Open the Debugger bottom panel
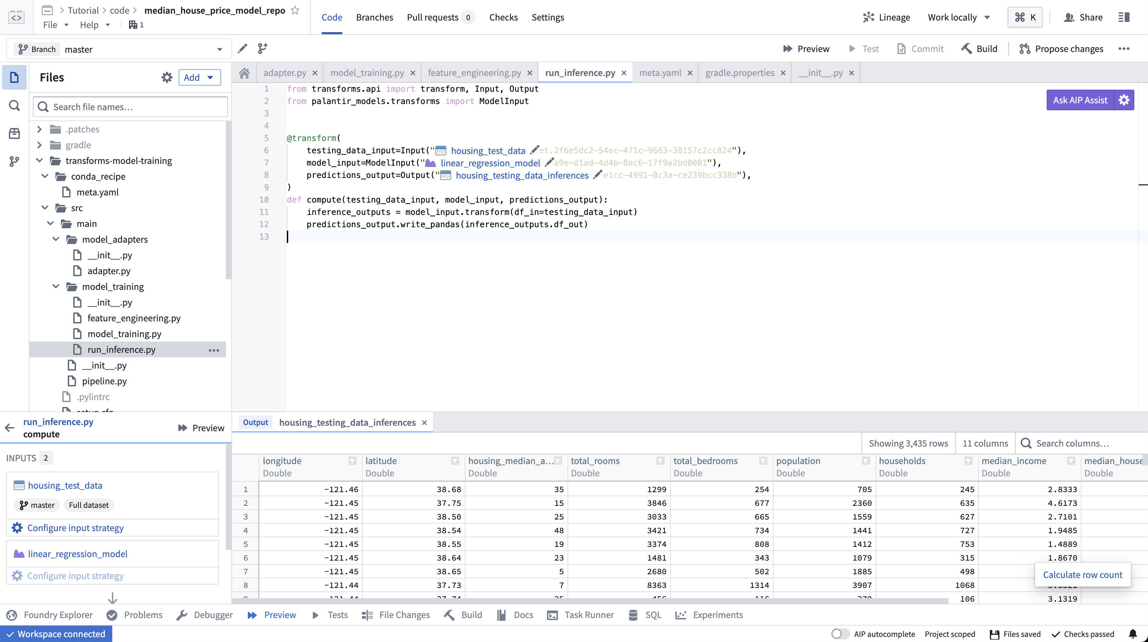Screen dimensions: 1148x642 [x=205, y=615]
